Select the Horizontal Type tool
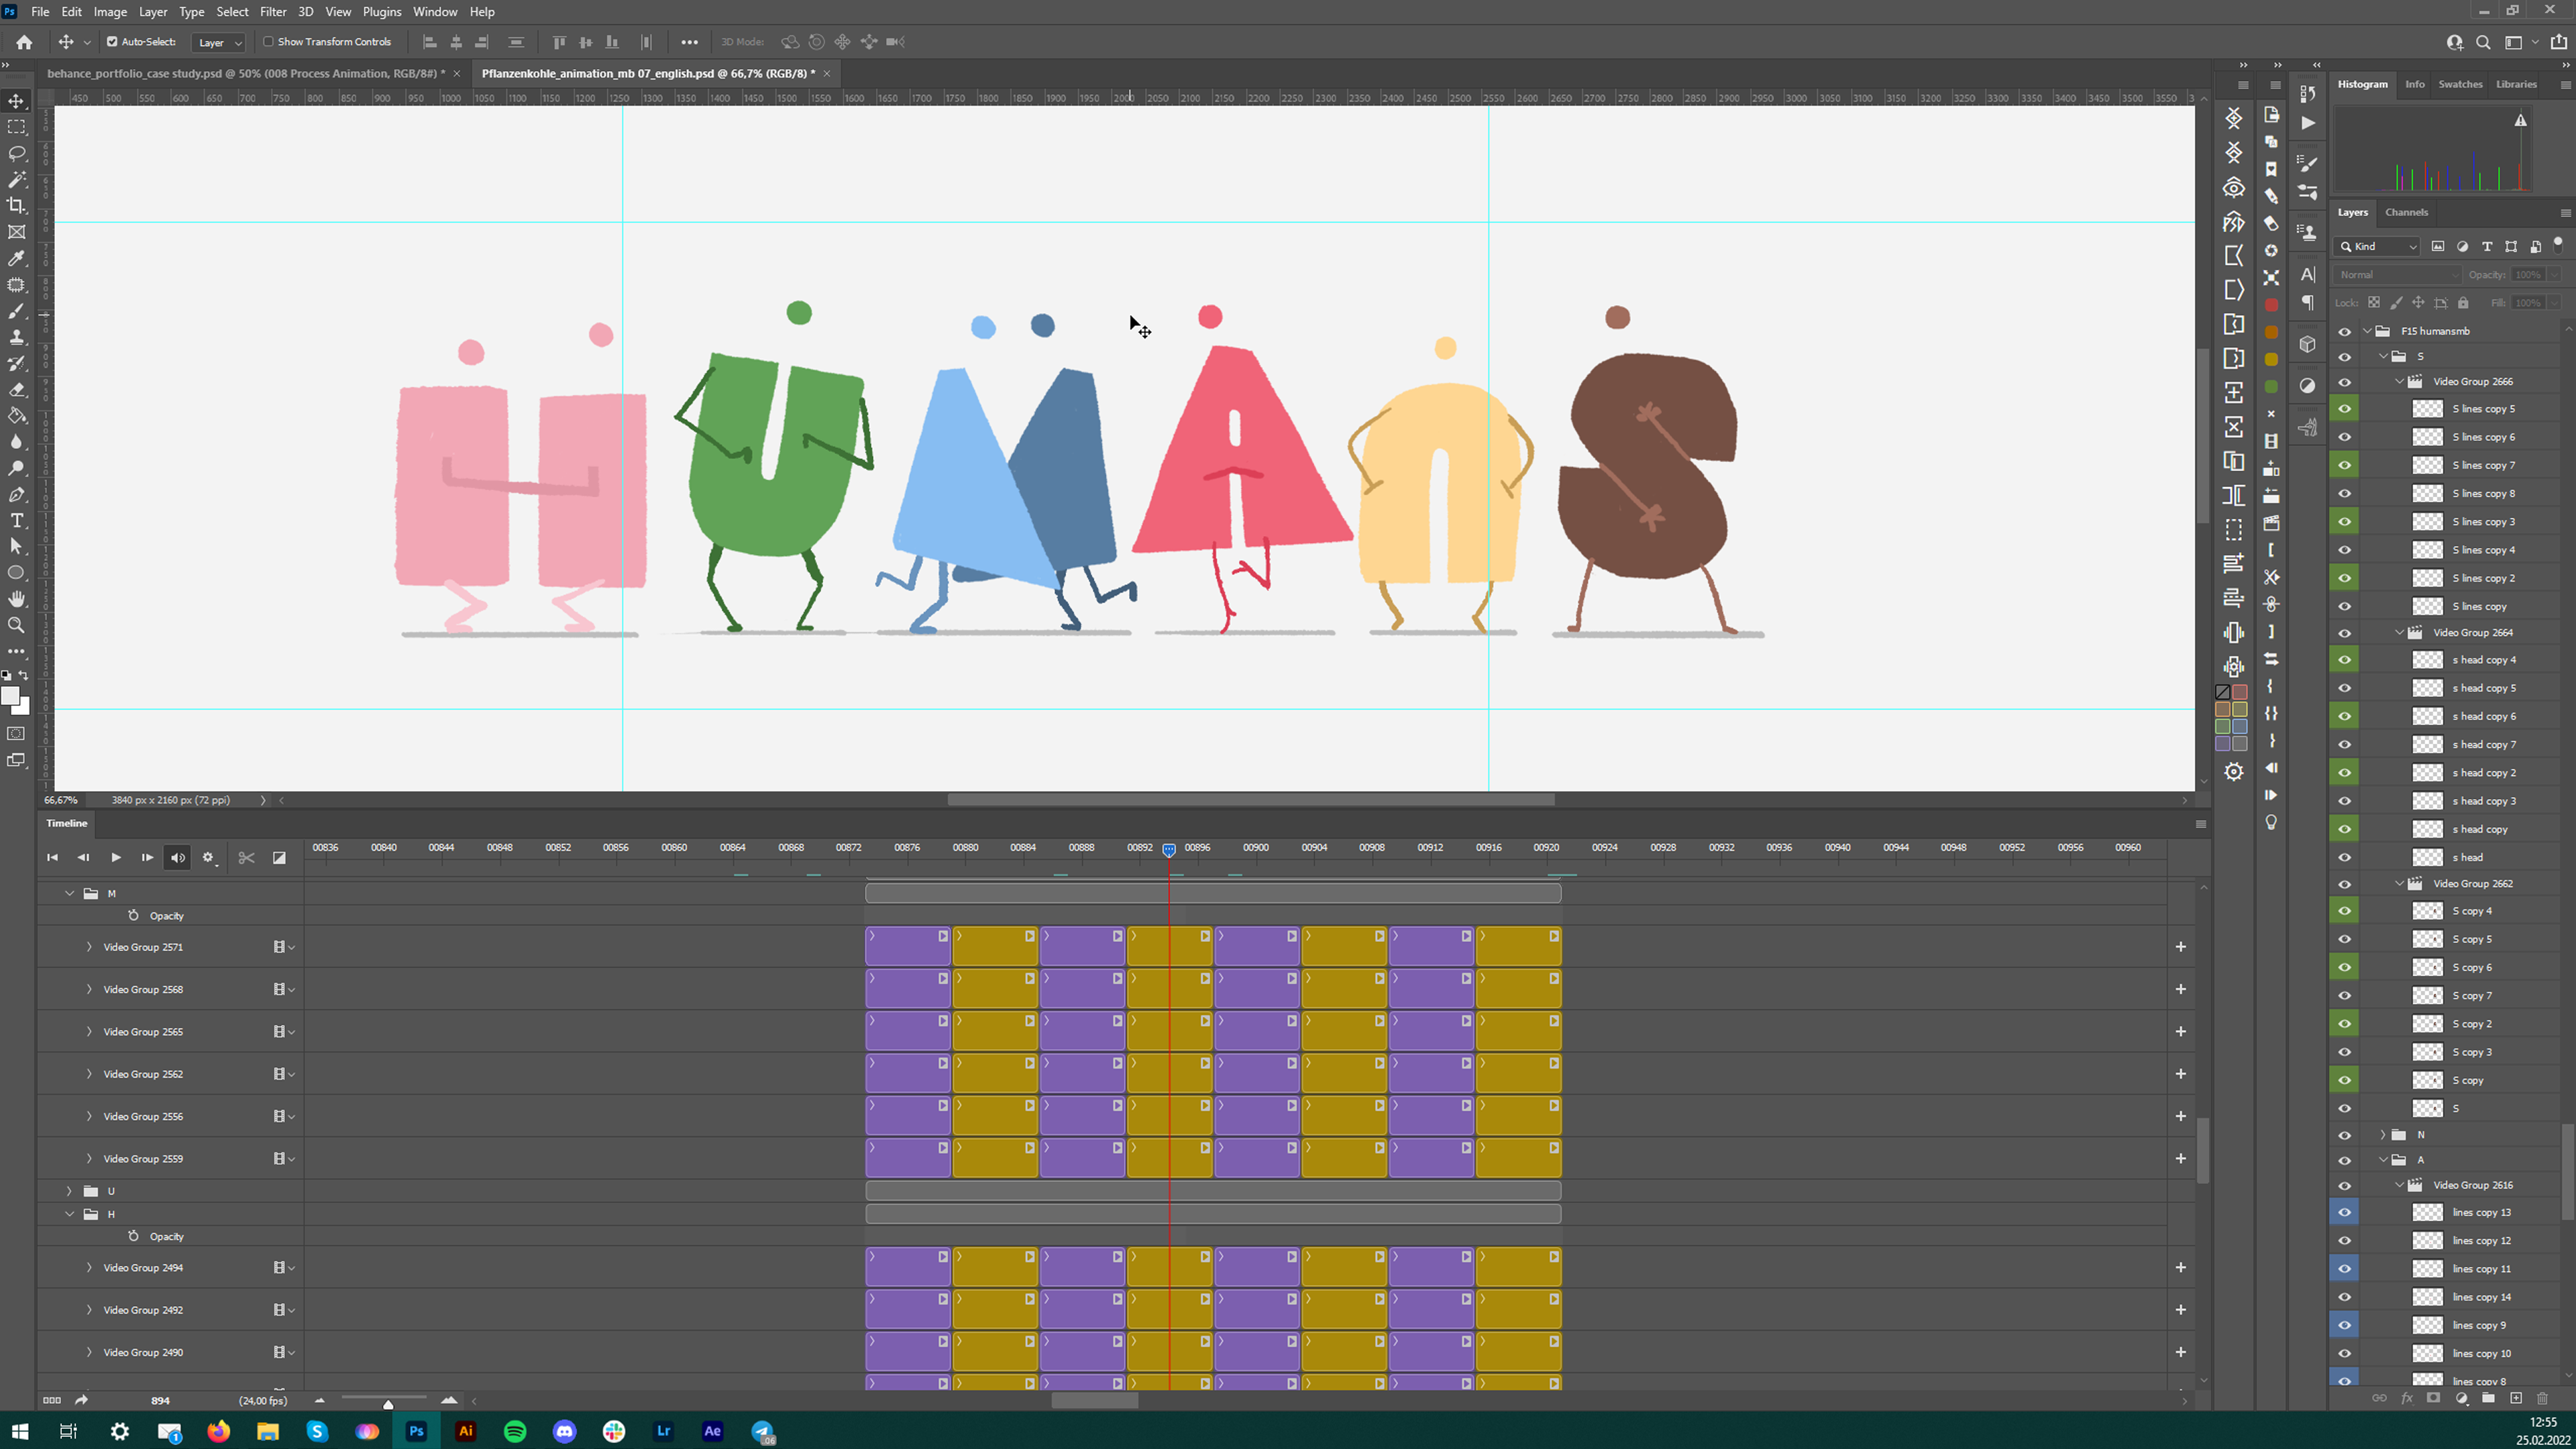The height and width of the screenshot is (1449, 2576). tap(17, 520)
